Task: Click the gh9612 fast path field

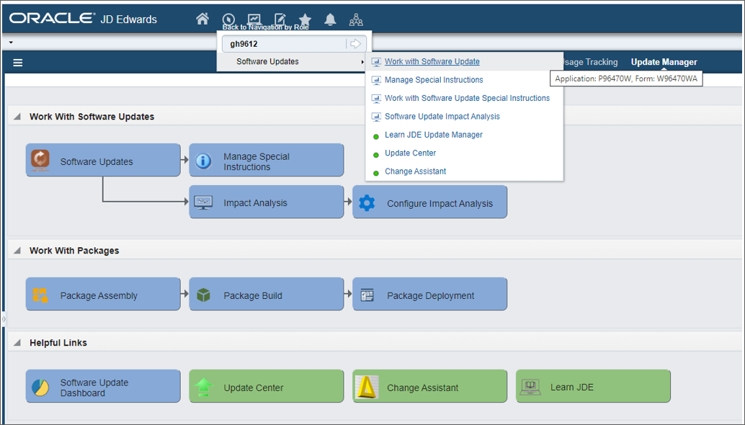Action: (284, 44)
